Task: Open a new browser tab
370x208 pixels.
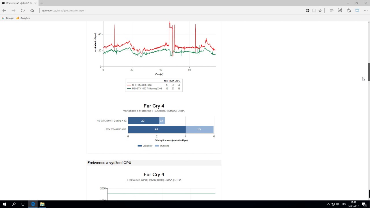Action: click(42, 3)
